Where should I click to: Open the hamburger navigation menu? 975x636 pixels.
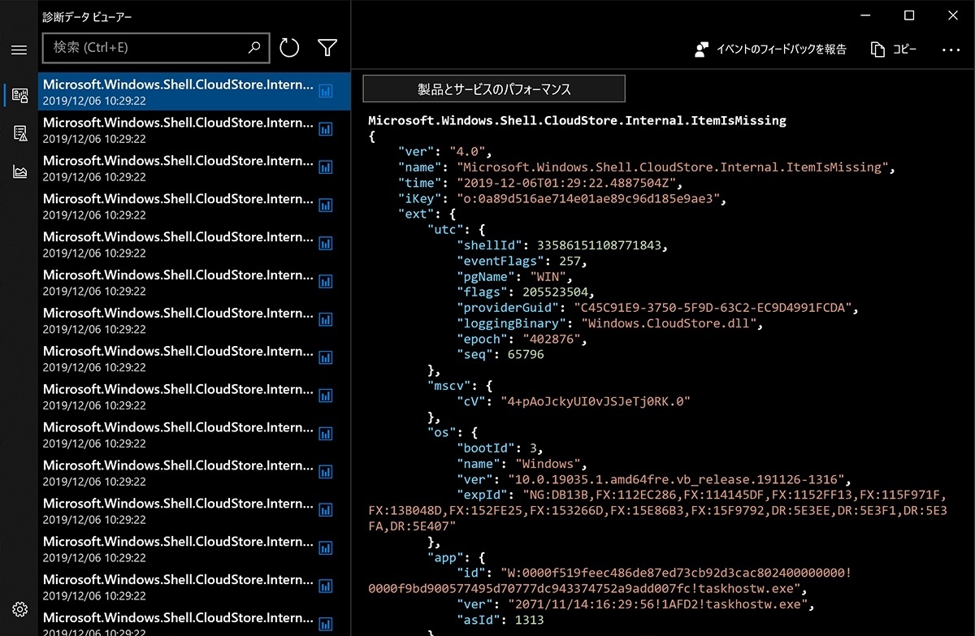click(x=19, y=50)
